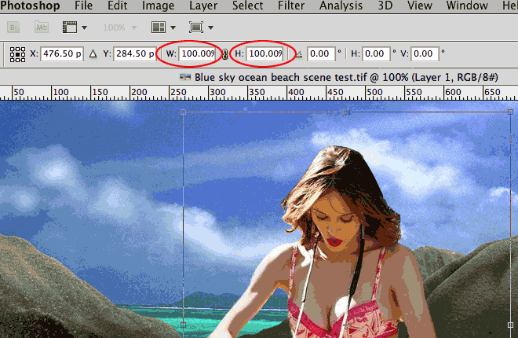Open the Image menu

click(158, 6)
